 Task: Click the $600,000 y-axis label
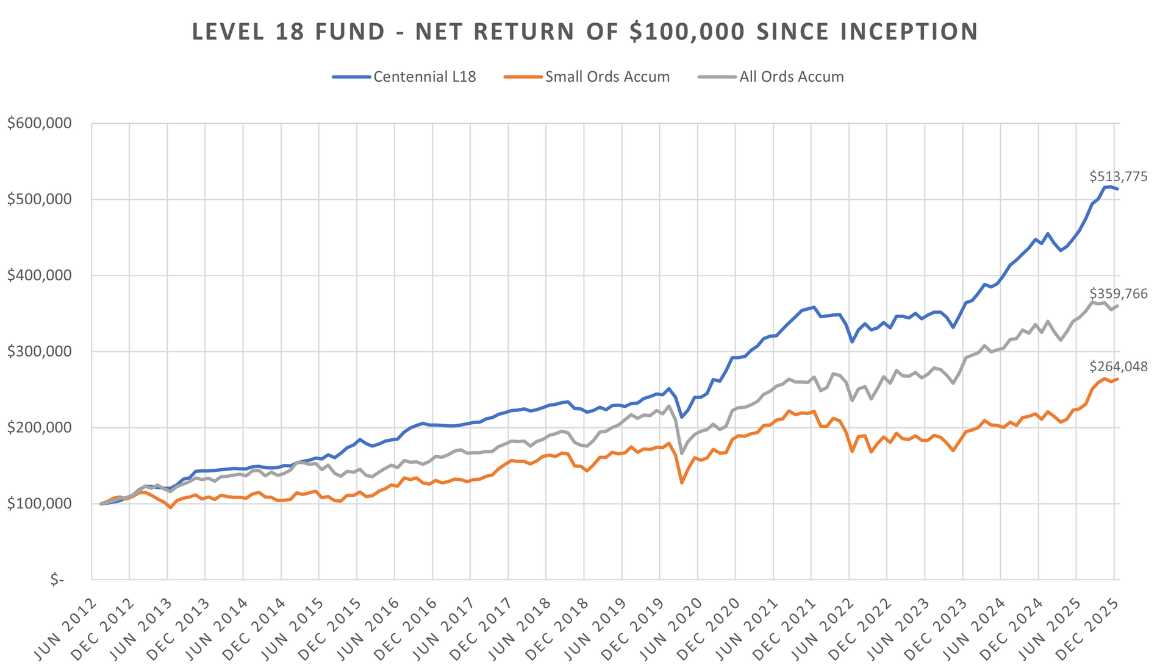point(40,124)
